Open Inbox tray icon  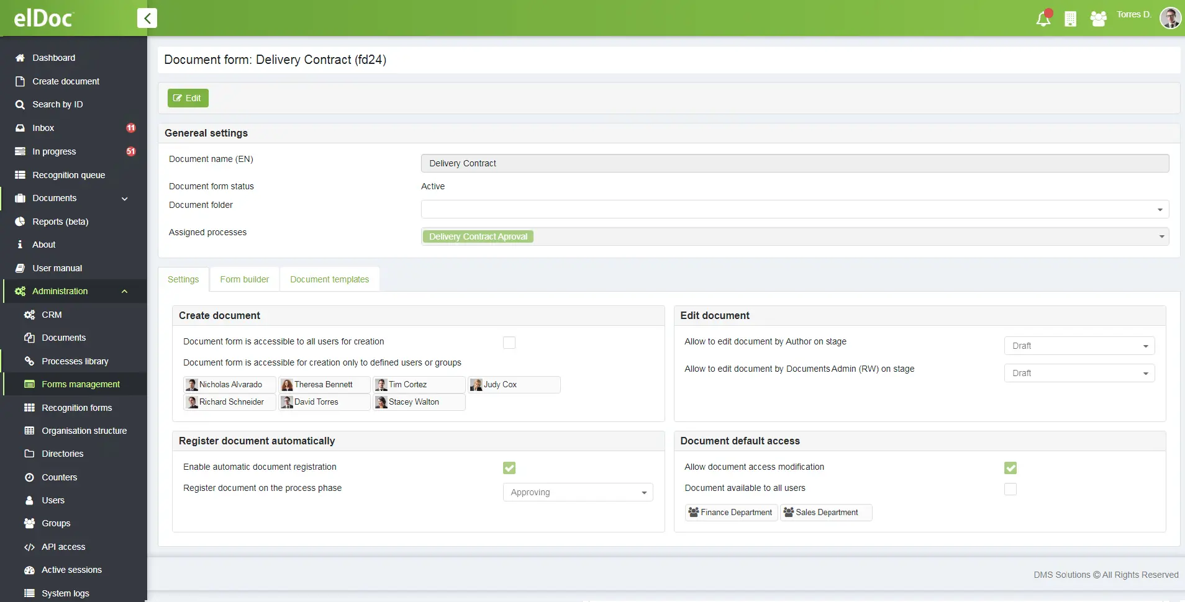tap(20, 128)
